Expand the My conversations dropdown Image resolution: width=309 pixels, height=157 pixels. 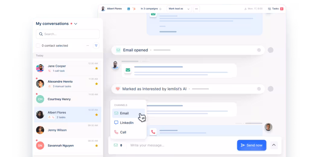pos(76,24)
